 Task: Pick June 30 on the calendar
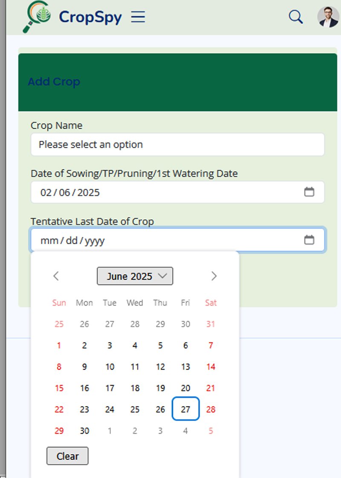84,431
